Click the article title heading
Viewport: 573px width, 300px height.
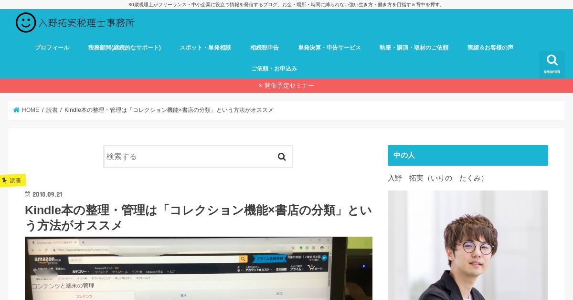pos(199,218)
